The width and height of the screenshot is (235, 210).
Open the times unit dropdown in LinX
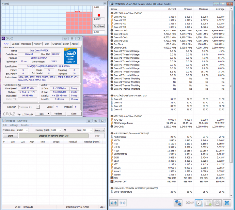pos(99,130)
